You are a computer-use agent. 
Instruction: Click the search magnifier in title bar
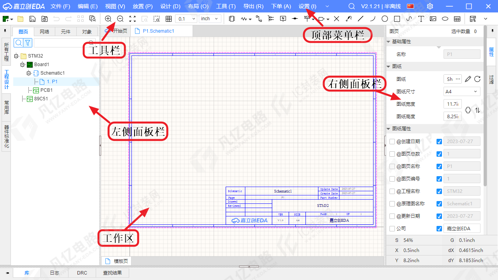coord(352,6)
